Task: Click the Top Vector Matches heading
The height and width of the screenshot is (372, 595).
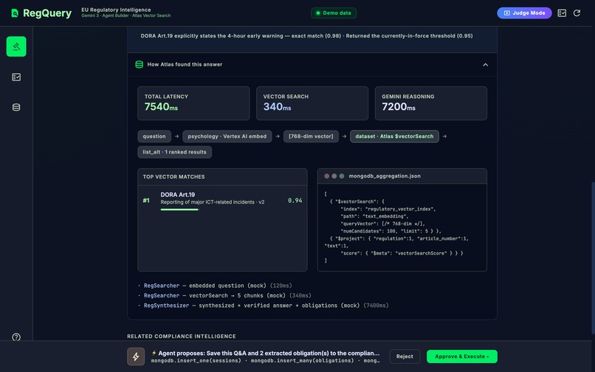Action: tap(173, 177)
